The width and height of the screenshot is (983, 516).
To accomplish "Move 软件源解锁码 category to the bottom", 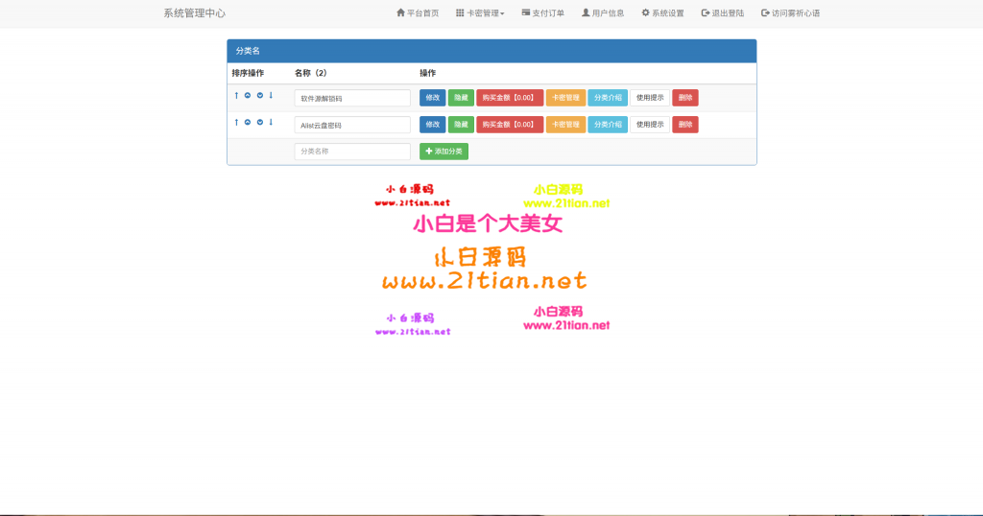I will point(271,96).
